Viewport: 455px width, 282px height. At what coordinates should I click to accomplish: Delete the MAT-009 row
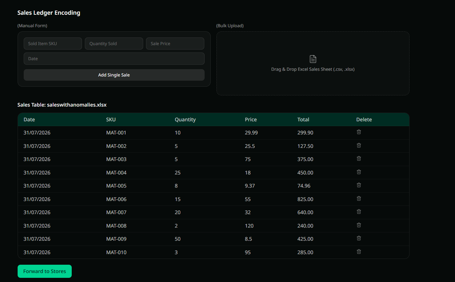[x=359, y=238]
